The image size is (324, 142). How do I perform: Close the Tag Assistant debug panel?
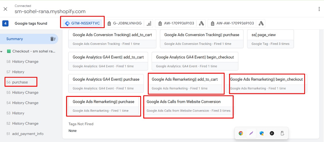pyautogui.click(x=5, y=9)
